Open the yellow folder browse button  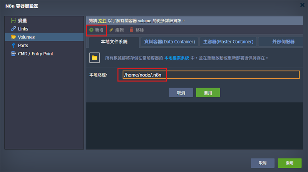[94, 58]
